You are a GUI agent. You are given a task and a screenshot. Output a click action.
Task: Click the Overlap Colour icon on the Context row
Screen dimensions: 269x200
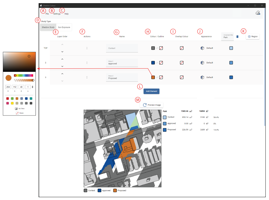pos(182,48)
